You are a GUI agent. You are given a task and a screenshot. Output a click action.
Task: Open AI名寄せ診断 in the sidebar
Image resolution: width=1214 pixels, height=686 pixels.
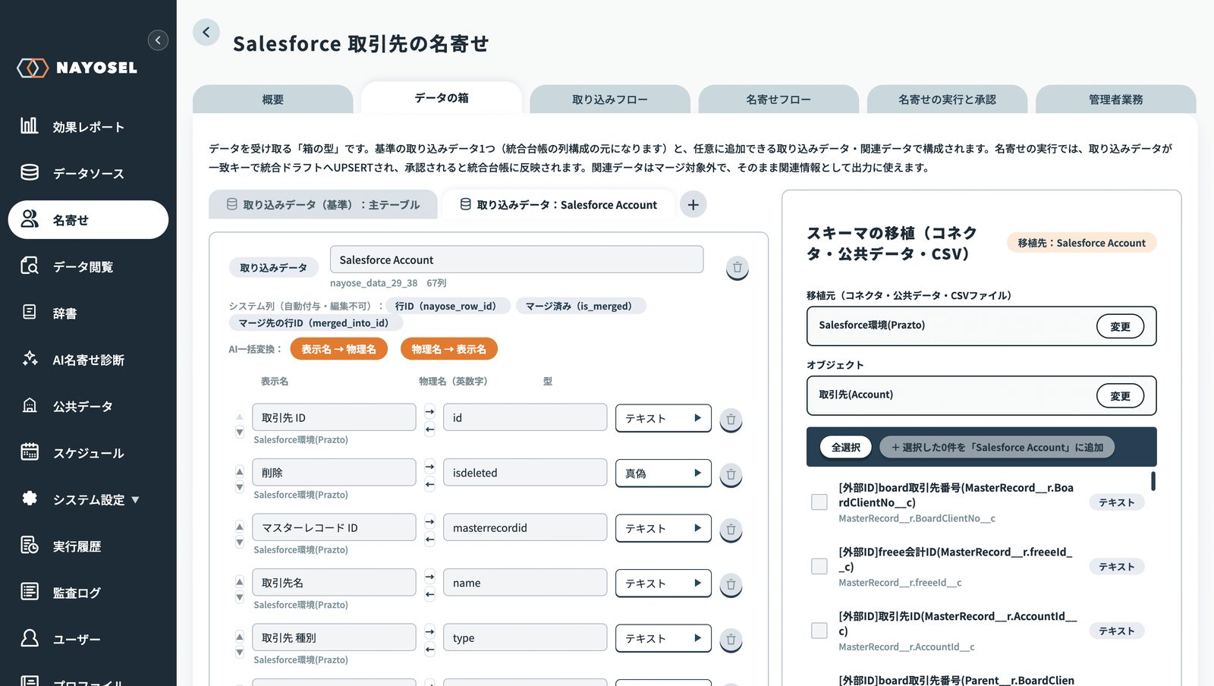(88, 360)
